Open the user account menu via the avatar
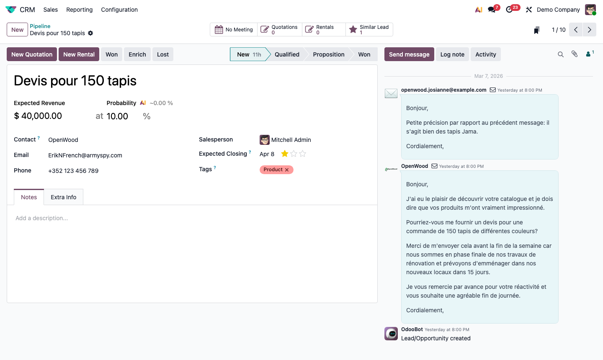Image resolution: width=603 pixels, height=360 pixels. (590, 9)
